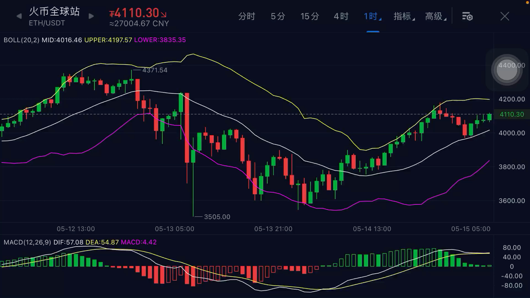Viewport: 530px width, 298px height.
Task: Tap the ≈27004.67 CNY conversion value
Action: [139, 23]
